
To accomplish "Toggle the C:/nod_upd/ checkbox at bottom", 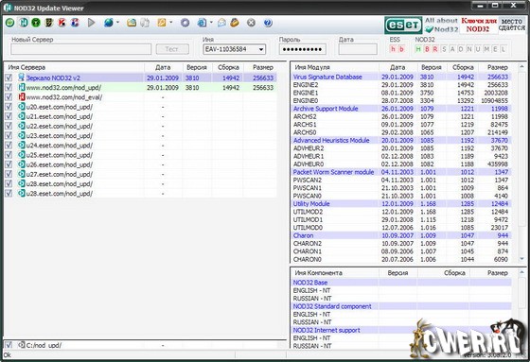I will pyautogui.click(x=9, y=345).
